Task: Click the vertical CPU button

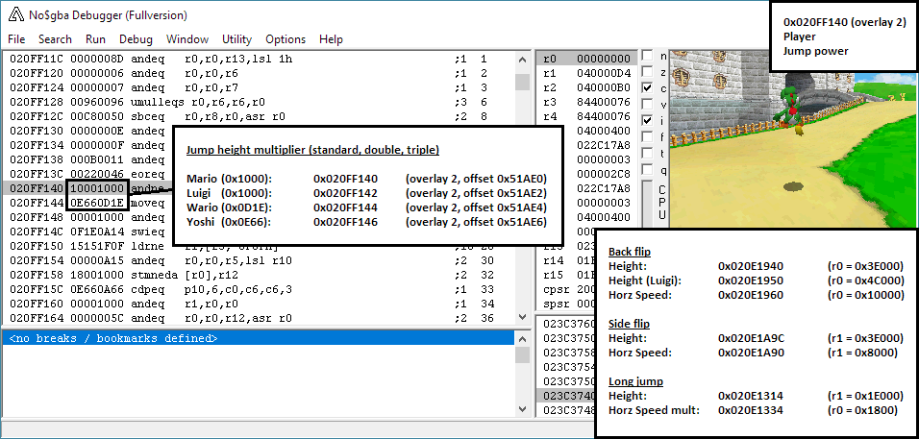Action: pyautogui.click(x=660, y=202)
